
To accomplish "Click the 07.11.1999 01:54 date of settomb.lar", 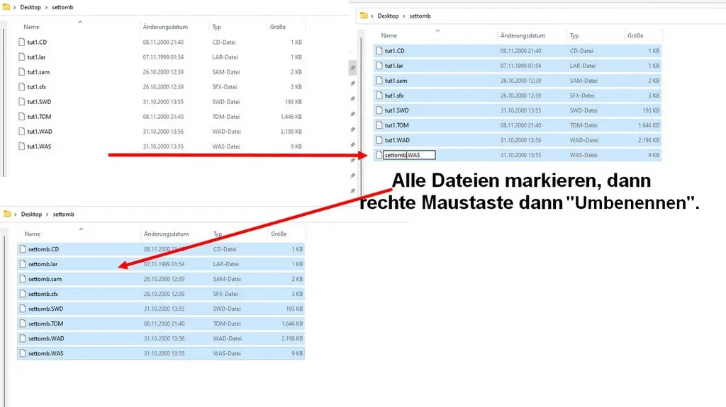I will pyautogui.click(x=164, y=264).
